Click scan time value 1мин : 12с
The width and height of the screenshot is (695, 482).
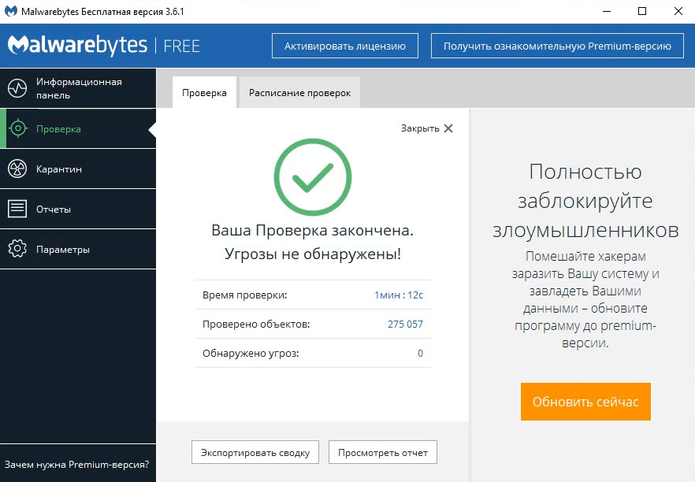click(x=399, y=295)
